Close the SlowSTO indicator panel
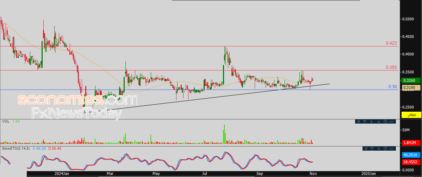This screenshot has width=422, height=177. pyautogui.click(x=366, y=149)
